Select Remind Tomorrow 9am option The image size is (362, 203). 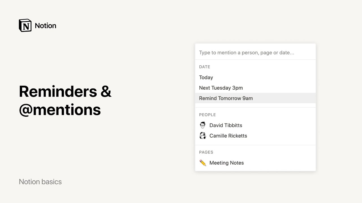[x=226, y=98]
